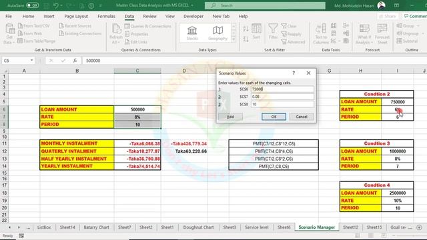The height and width of the screenshot is (240, 427).
Task: Click Add in Scenario Values dialog
Action: 230,117
